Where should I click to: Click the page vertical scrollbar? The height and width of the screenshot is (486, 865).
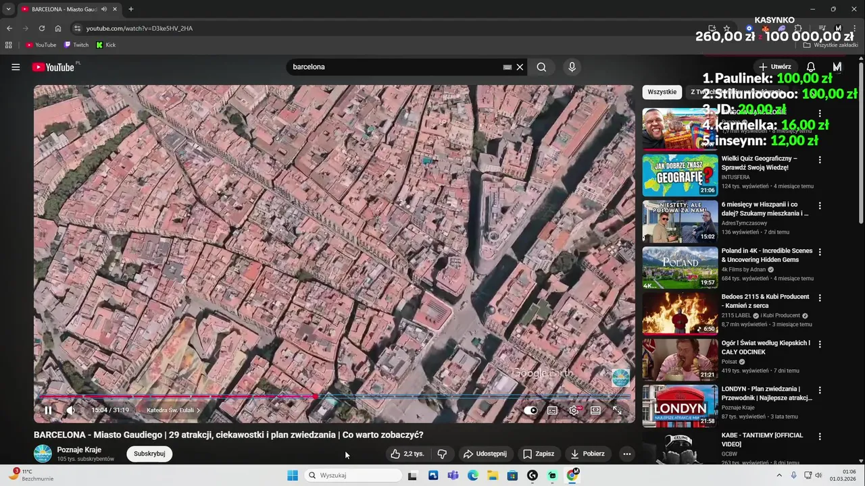pyautogui.click(x=861, y=142)
